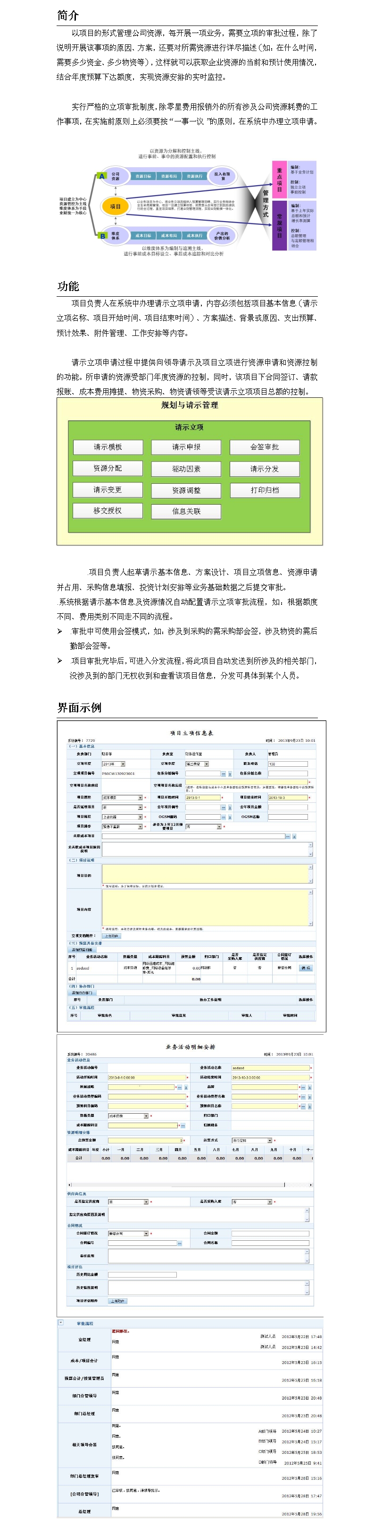Click browse icon beside 业务活动类型名称

coord(303,1097)
